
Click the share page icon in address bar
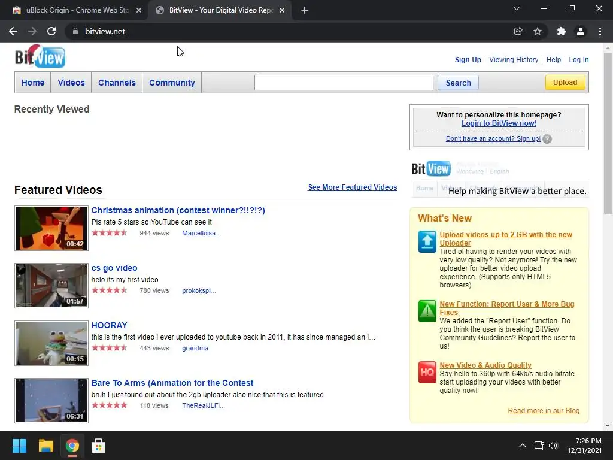(518, 31)
